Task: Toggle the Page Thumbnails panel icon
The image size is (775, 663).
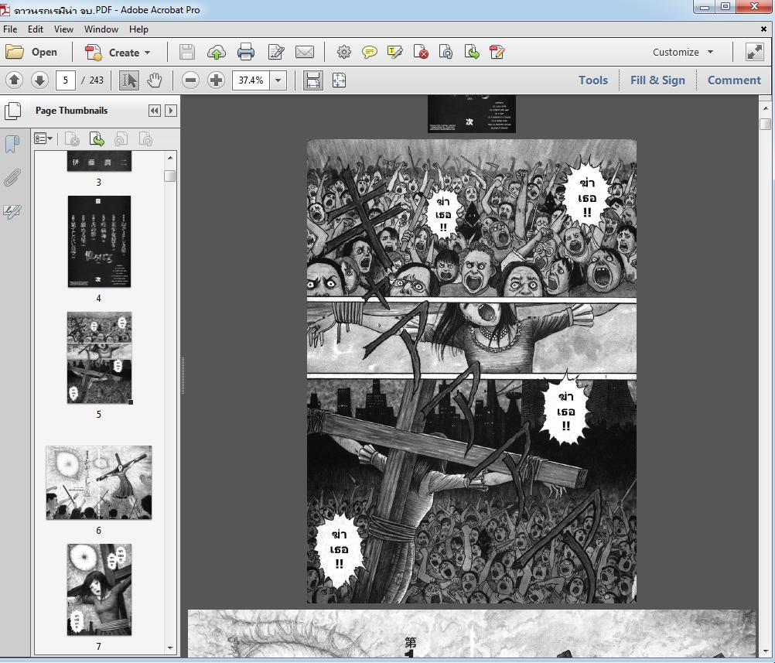Action: click(x=12, y=111)
